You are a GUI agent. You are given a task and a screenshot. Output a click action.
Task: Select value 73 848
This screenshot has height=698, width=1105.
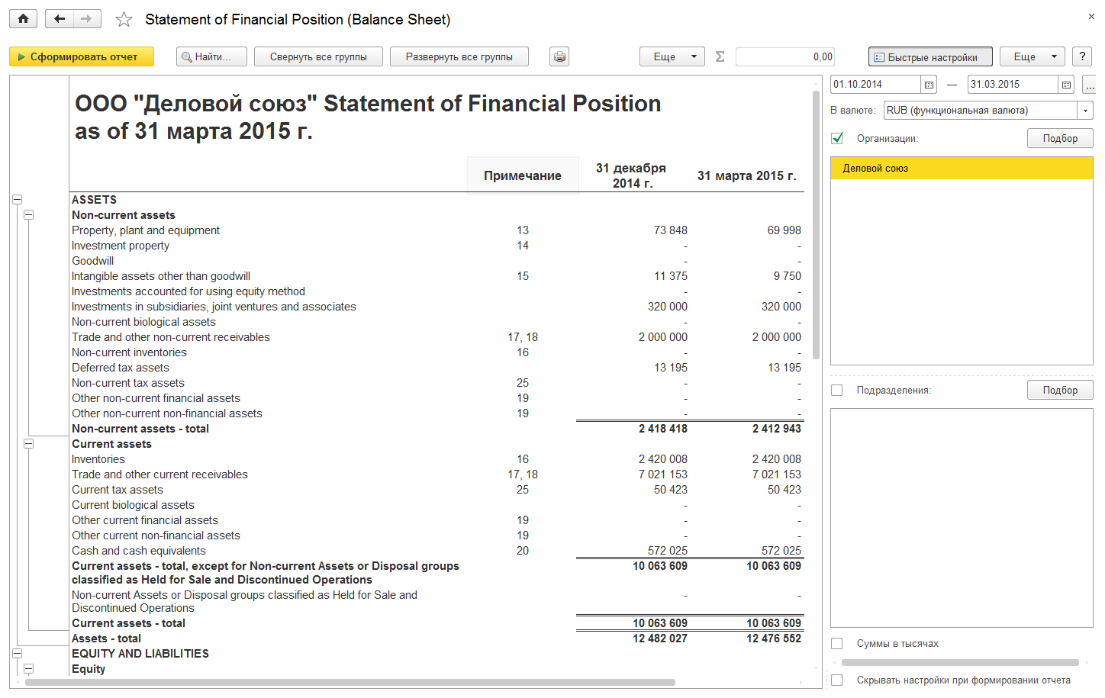pos(671,230)
